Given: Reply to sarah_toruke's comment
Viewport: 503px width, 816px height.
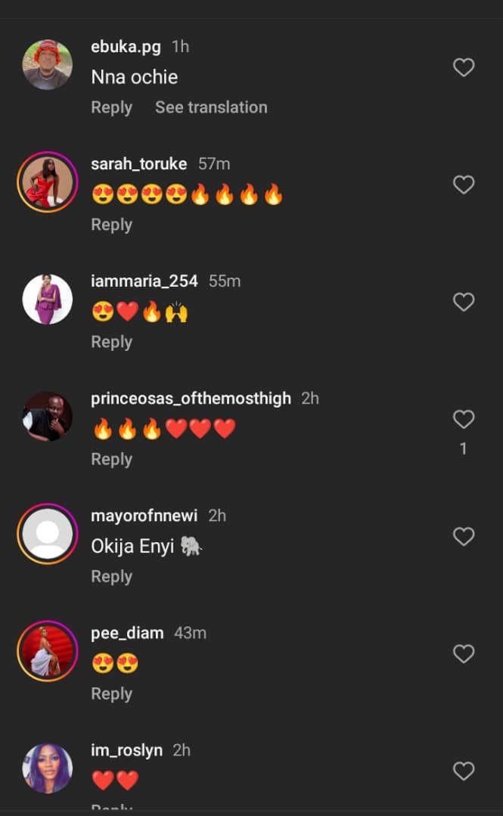Looking at the screenshot, I should tap(111, 225).
